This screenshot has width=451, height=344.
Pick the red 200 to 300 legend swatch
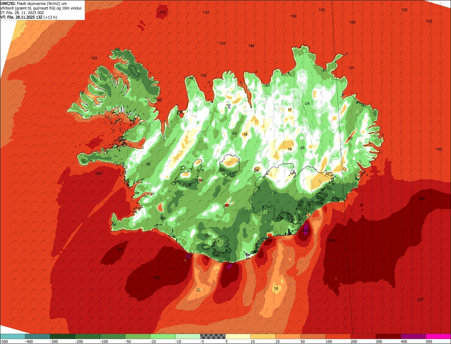pyautogui.click(x=363, y=336)
